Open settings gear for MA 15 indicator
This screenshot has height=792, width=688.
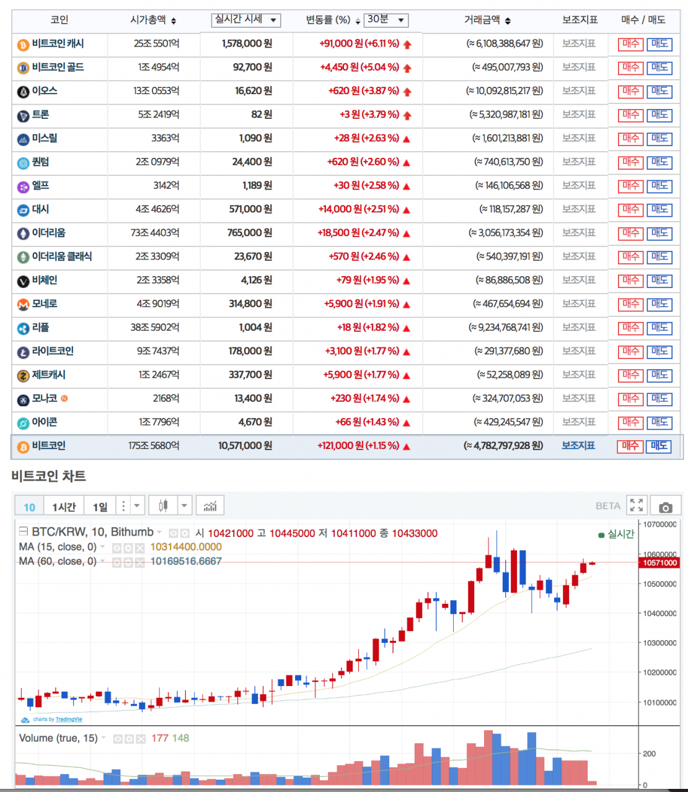128,548
